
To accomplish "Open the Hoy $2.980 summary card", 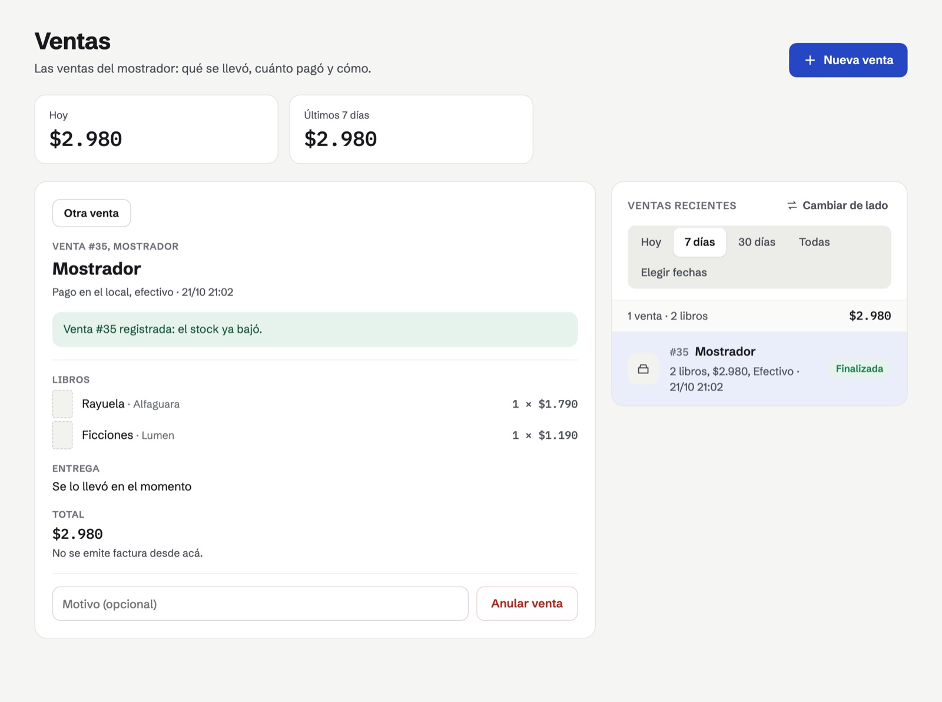I will pos(156,129).
